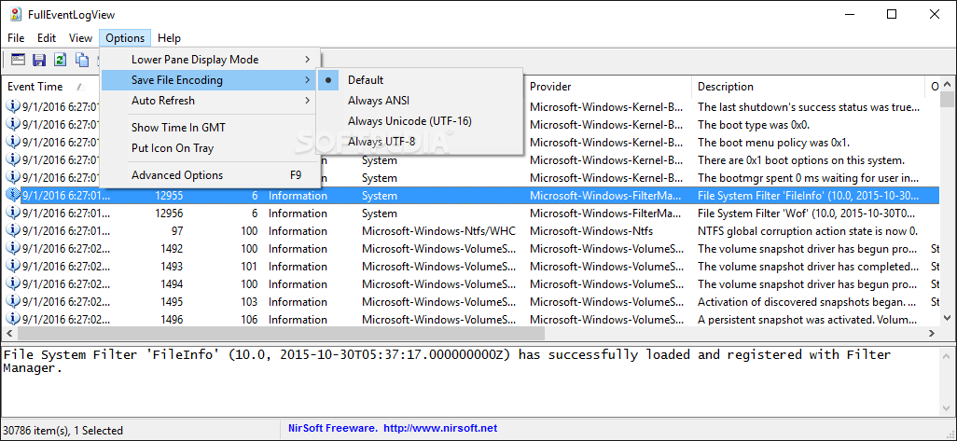Image resolution: width=957 pixels, height=441 pixels.
Task: Choose Always UTF-8 encoding
Action: pos(420,142)
